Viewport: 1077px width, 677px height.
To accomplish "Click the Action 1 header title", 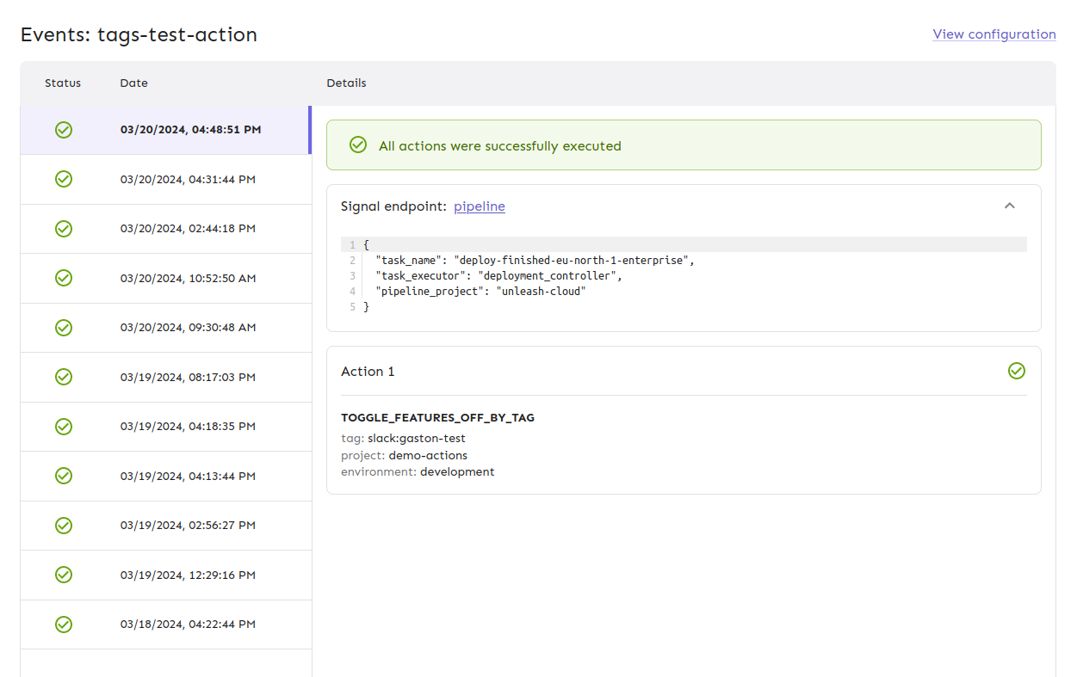I will pos(368,372).
